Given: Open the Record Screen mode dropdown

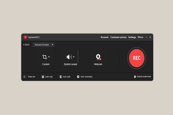Looking at the screenshot, I should coord(44,45).
